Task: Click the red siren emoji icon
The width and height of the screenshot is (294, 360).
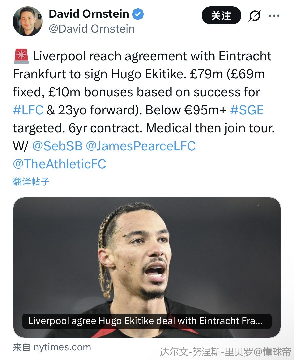Action: [21, 56]
